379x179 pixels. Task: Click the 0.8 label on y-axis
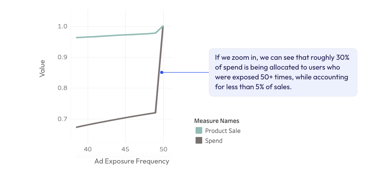(x=62, y=88)
